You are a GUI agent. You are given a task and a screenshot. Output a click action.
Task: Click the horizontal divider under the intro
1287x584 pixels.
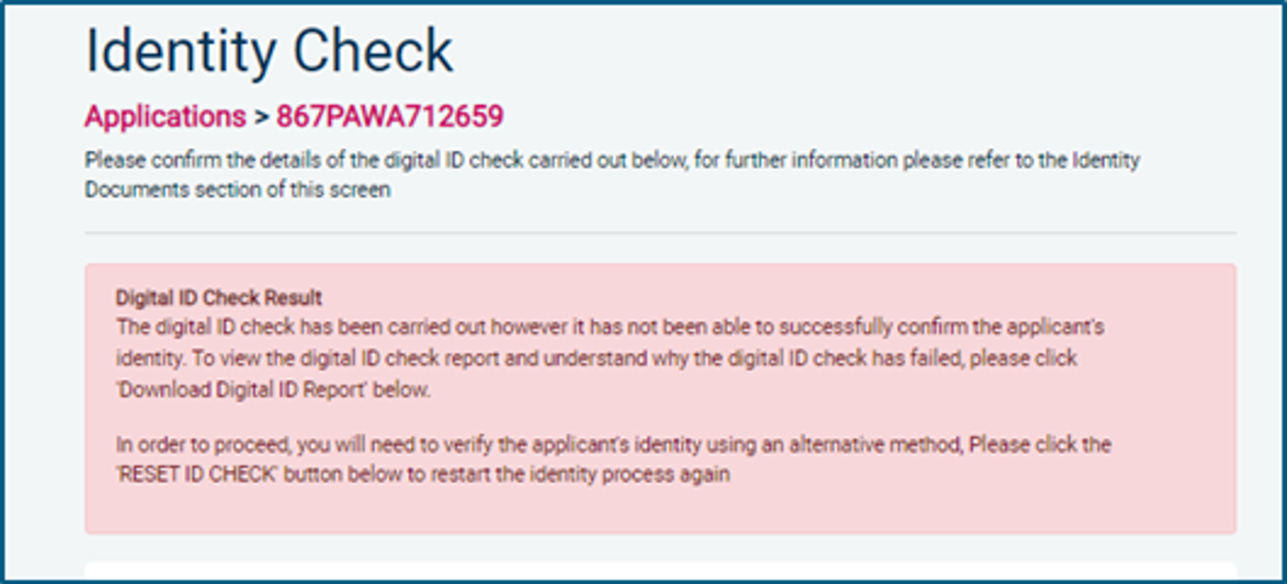(660, 233)
